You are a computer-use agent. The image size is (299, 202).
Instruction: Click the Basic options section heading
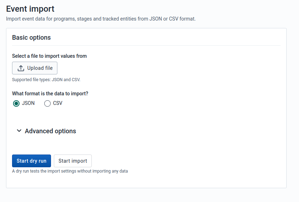(31, 38)
